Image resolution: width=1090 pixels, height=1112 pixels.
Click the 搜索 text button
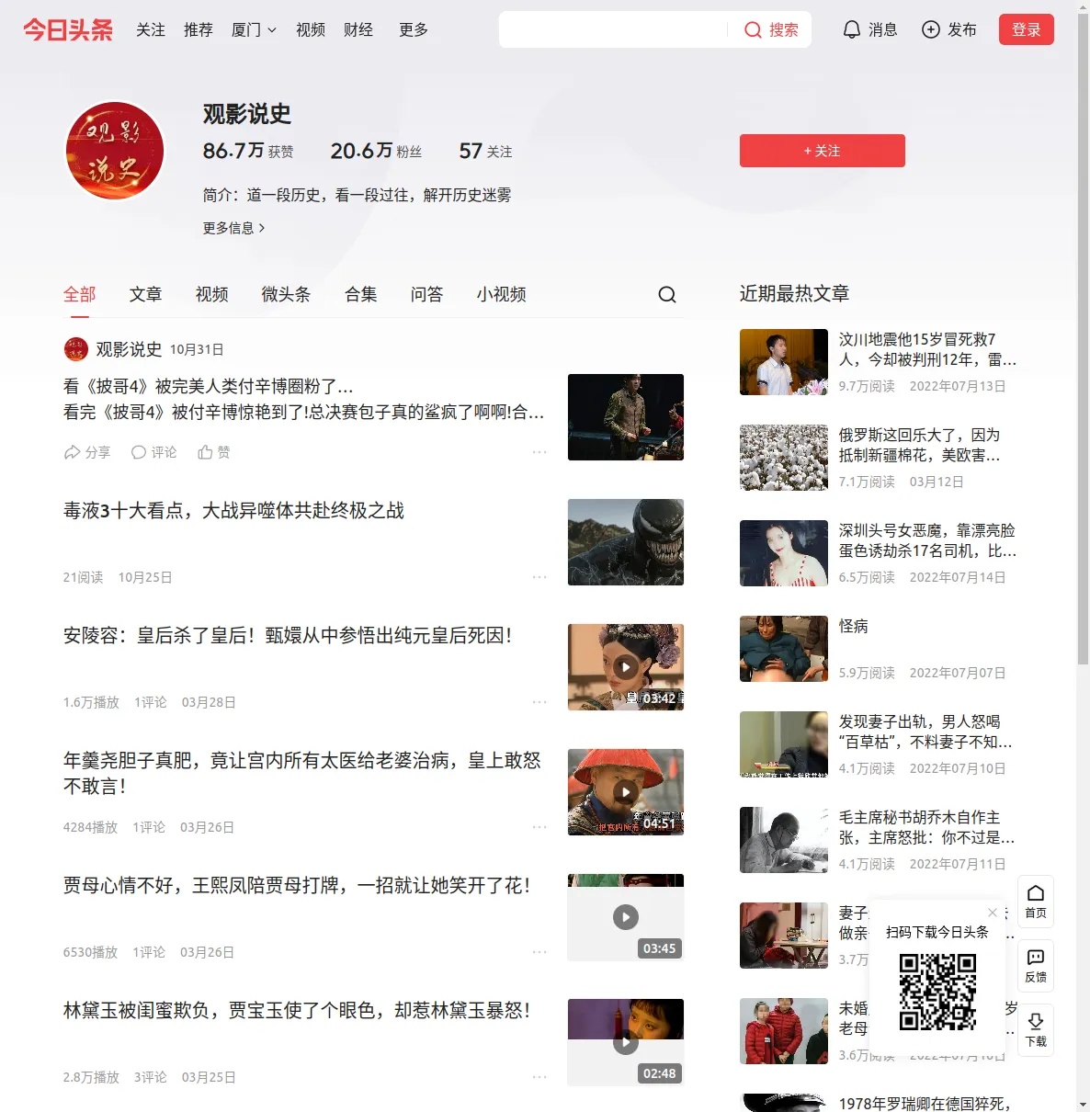[784, 29]
